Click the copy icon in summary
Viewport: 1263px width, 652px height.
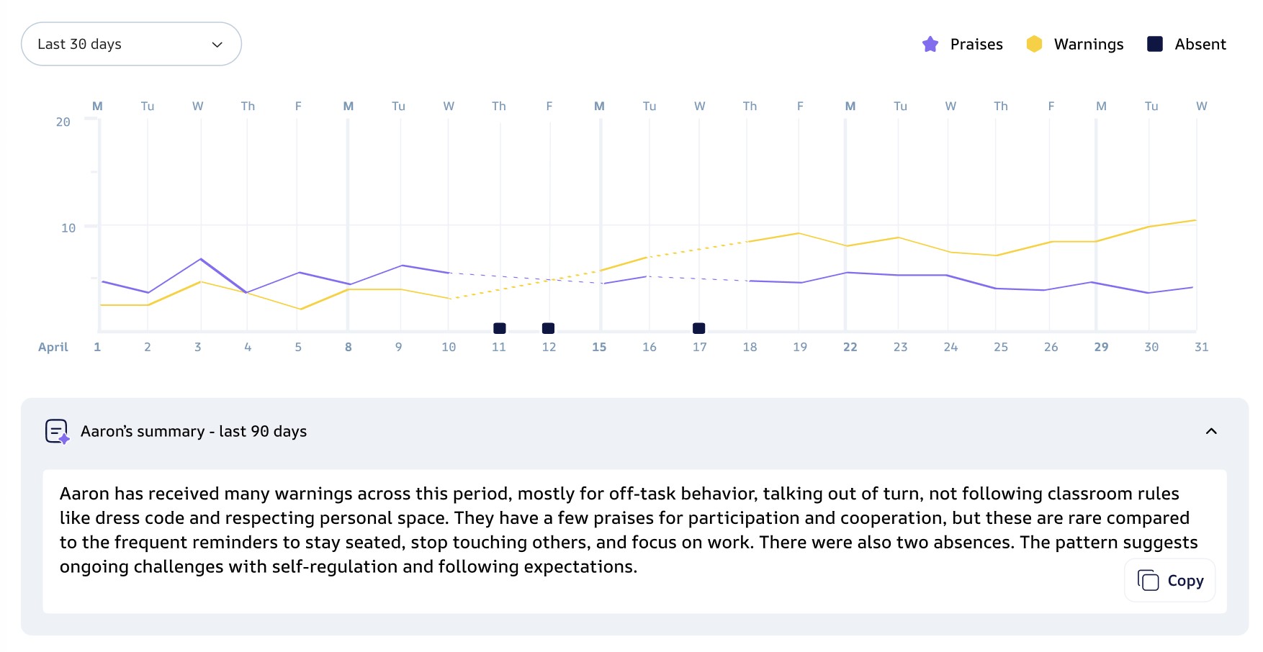[1148, 580]
